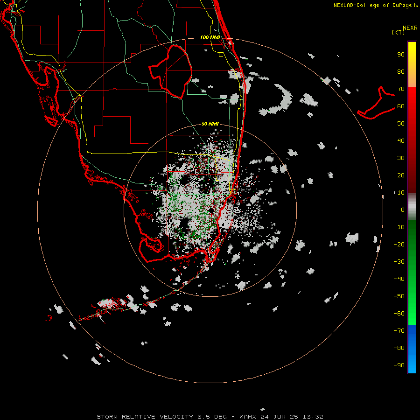
Task: Click the -50 value on the velocity scale
Action: click(399, 296)
